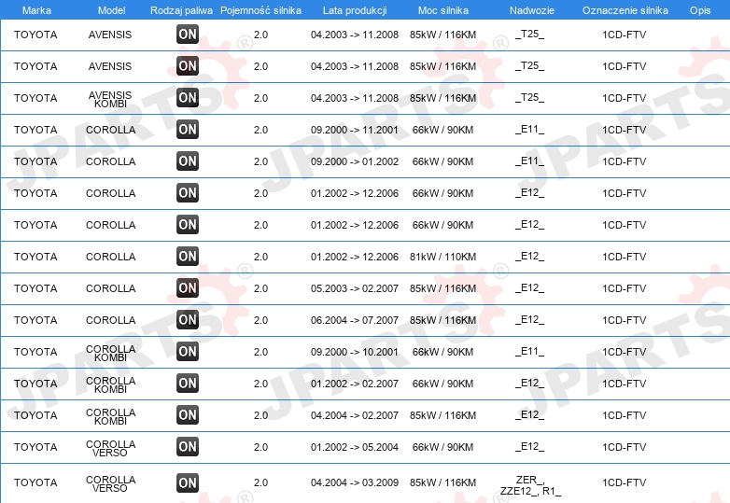
Task: Click ON icon in COROLLA KOMBI 01.2002 -> 02.2007 row
Action: (x=188, y=383)
